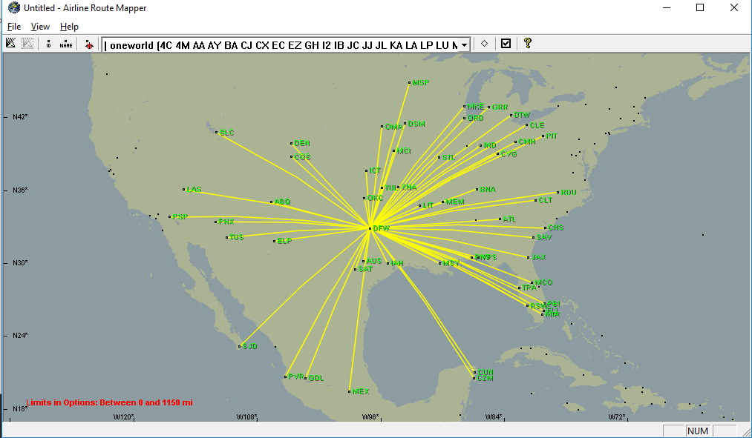The height and width of the screenshot is (438, 752).
Task: Click the diamond shape toolbar icon
Action: pyautogui.click(x=485, y=44)
